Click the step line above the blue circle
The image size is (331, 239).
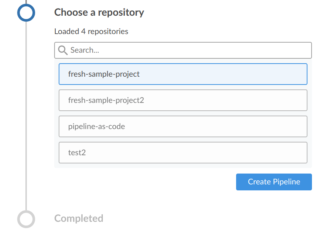click(26, 2)
